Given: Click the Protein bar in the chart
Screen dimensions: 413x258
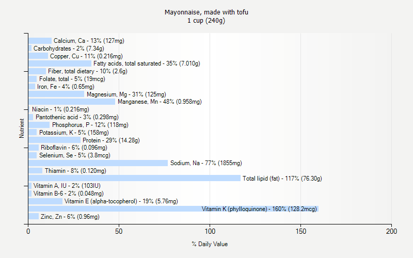Looking at the screenshot, I should tap(55, 140).
